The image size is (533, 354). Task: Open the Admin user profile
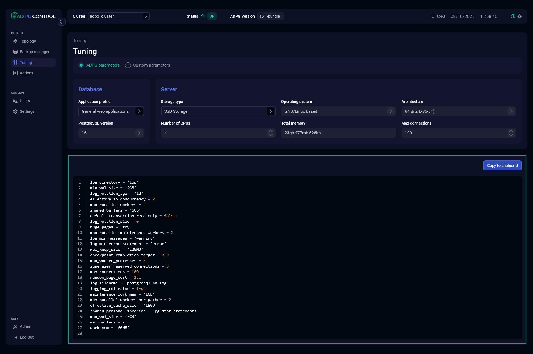(x=25, y=327)
